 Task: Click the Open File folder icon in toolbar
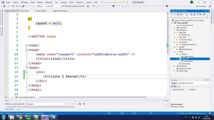click(17, 6)
